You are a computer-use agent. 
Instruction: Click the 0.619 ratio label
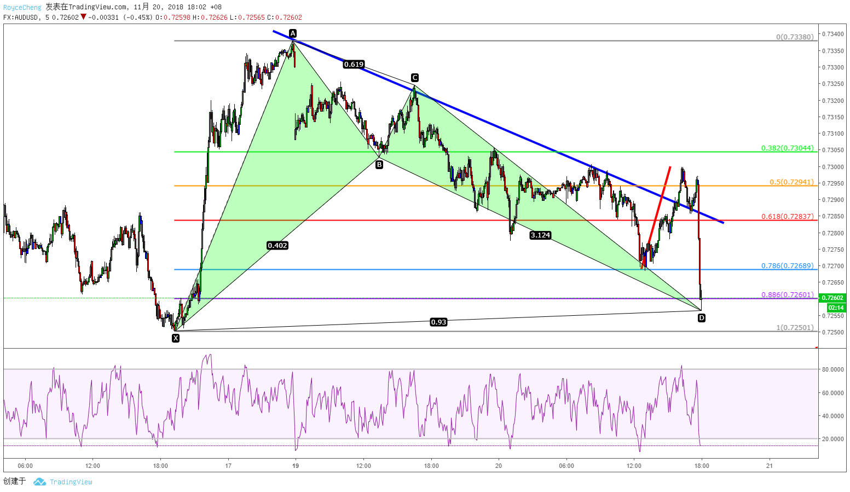pos(354,65)
